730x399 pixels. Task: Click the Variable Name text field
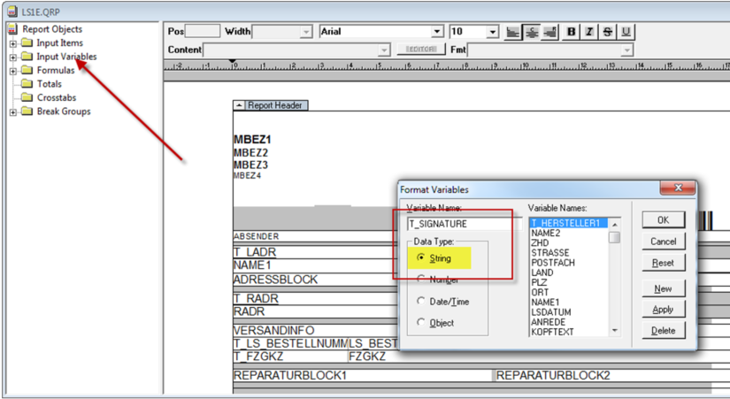(457, 224)
